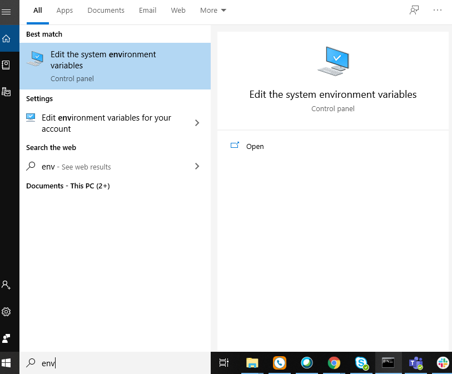Screen dimensions: 452x374
Task: Click the feedback person icon at top right
Action: click(x=414, y=10)
